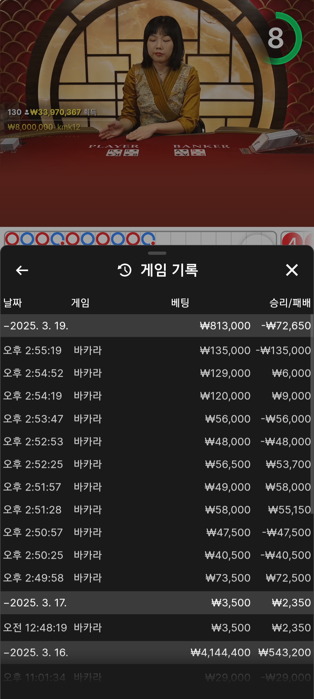
Task: Collapse the 2025. 3. 16. date group
Action: [36, 652]
